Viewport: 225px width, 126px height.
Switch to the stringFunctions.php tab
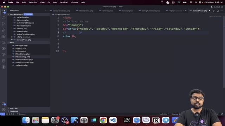tap(151, 11)
